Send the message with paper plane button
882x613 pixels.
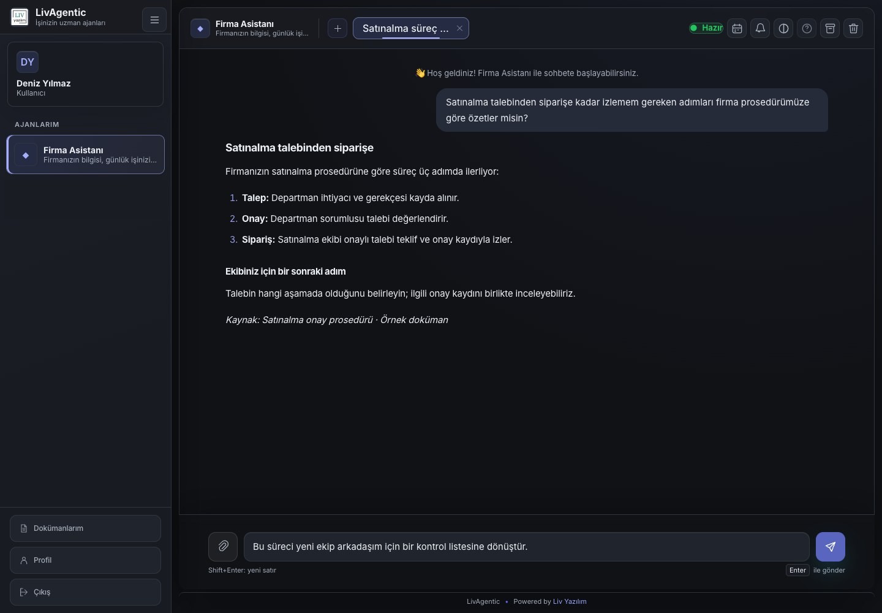[x=831, y=547]
